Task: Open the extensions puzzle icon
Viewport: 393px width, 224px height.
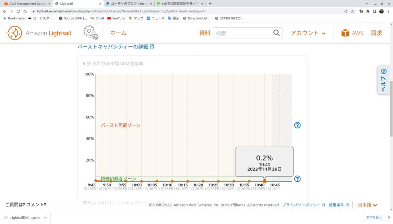Action: tap(368, 11)
